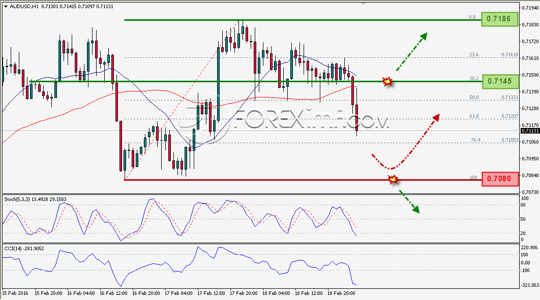540x300 pixels.
Task: Click the 61.8 Fibonacci level label
Action: click(474, 116)
